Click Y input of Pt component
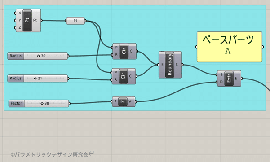The image size is (270, 162). [x=20, y=20]
